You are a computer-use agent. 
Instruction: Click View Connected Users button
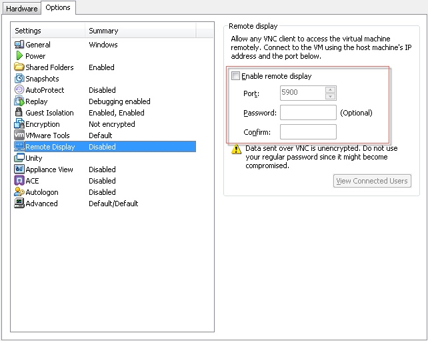click(x=372, y=181)
